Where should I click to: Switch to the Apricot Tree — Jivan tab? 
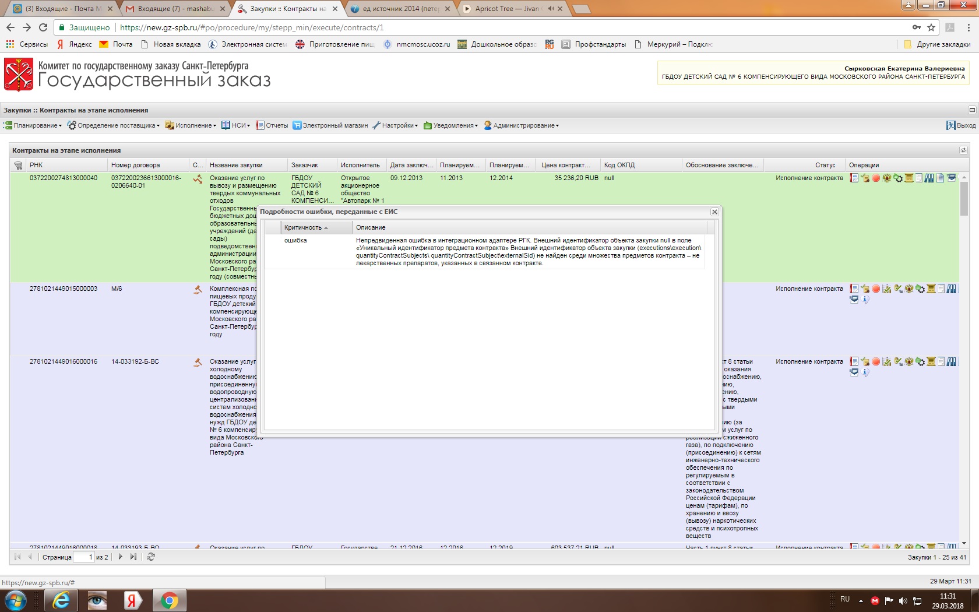point(512,9)
